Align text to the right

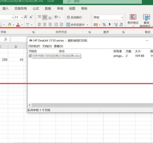(50, 24)
